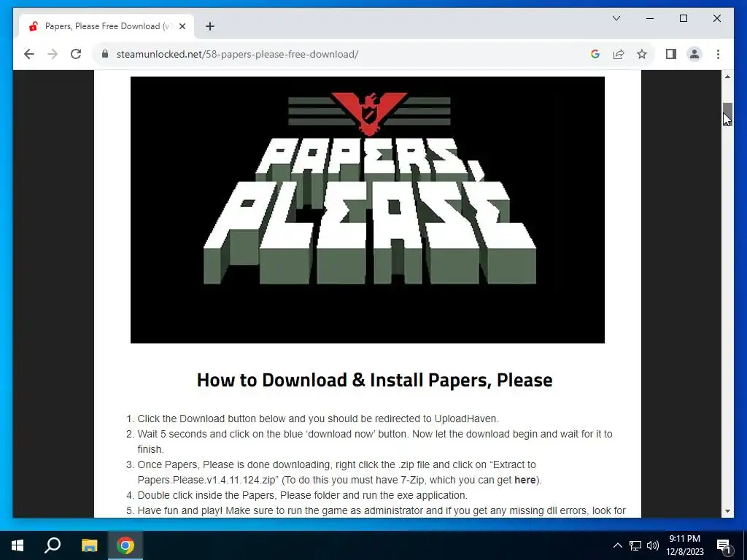Minimize the Chrome window
747x560 pixels.
coord(650,18)
